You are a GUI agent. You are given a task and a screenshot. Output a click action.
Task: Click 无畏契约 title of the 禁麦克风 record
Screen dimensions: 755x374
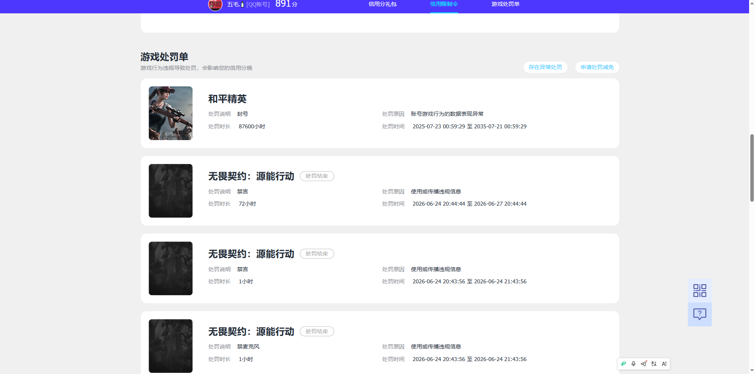pyautogui.click(x=251, y=332)
